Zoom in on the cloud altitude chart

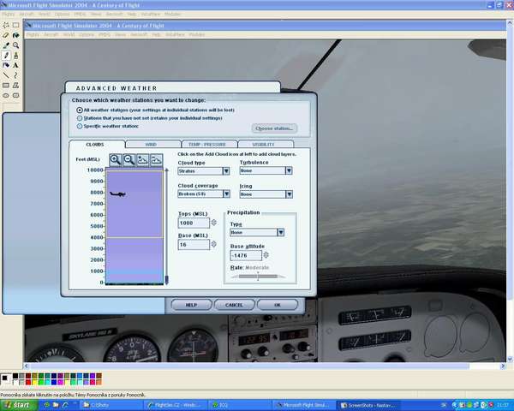pyautogui.click(x=116, y=160)
